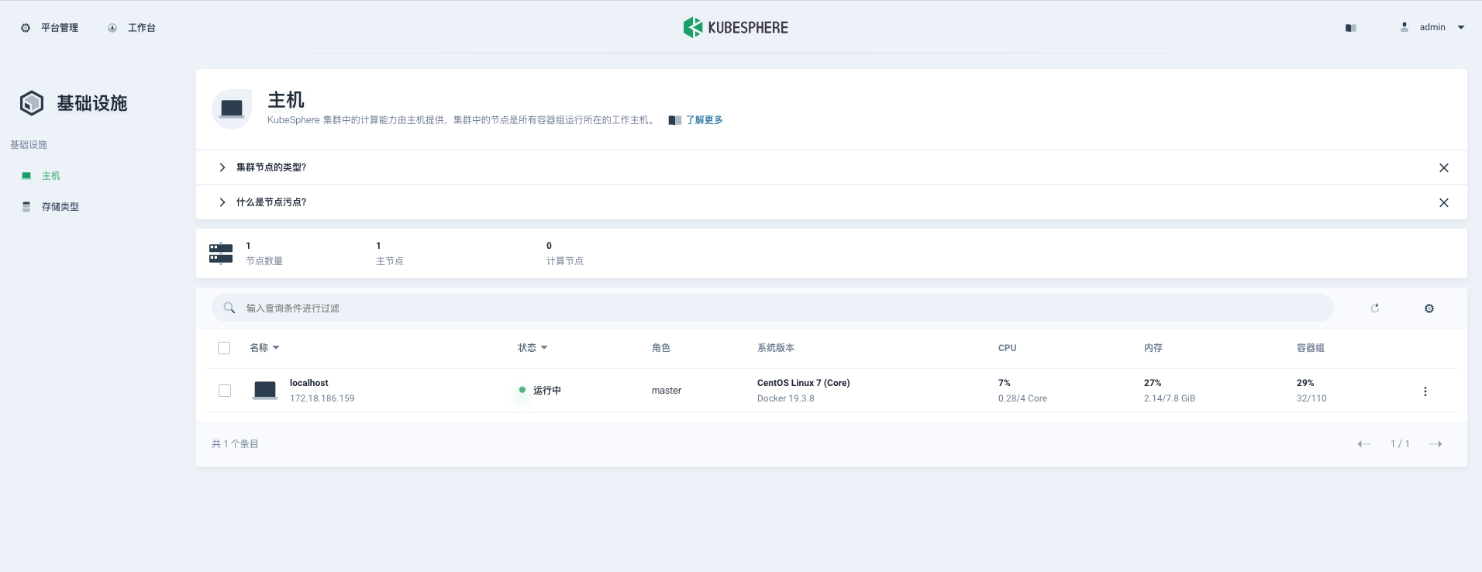Click the green 主机 sidebar icon
This screenshot has height=572, width=1482.
coord(26,176)
